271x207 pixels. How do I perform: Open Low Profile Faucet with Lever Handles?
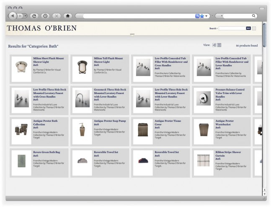pos(171,93)
